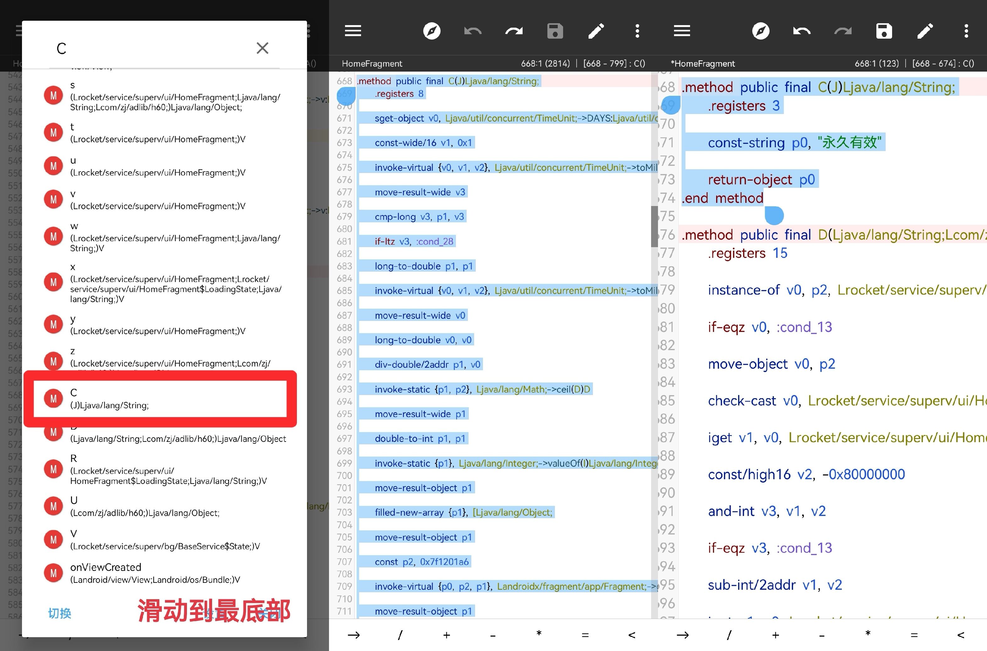
Task: Redo in right editor toolbar
Action: tap(843, 31)
